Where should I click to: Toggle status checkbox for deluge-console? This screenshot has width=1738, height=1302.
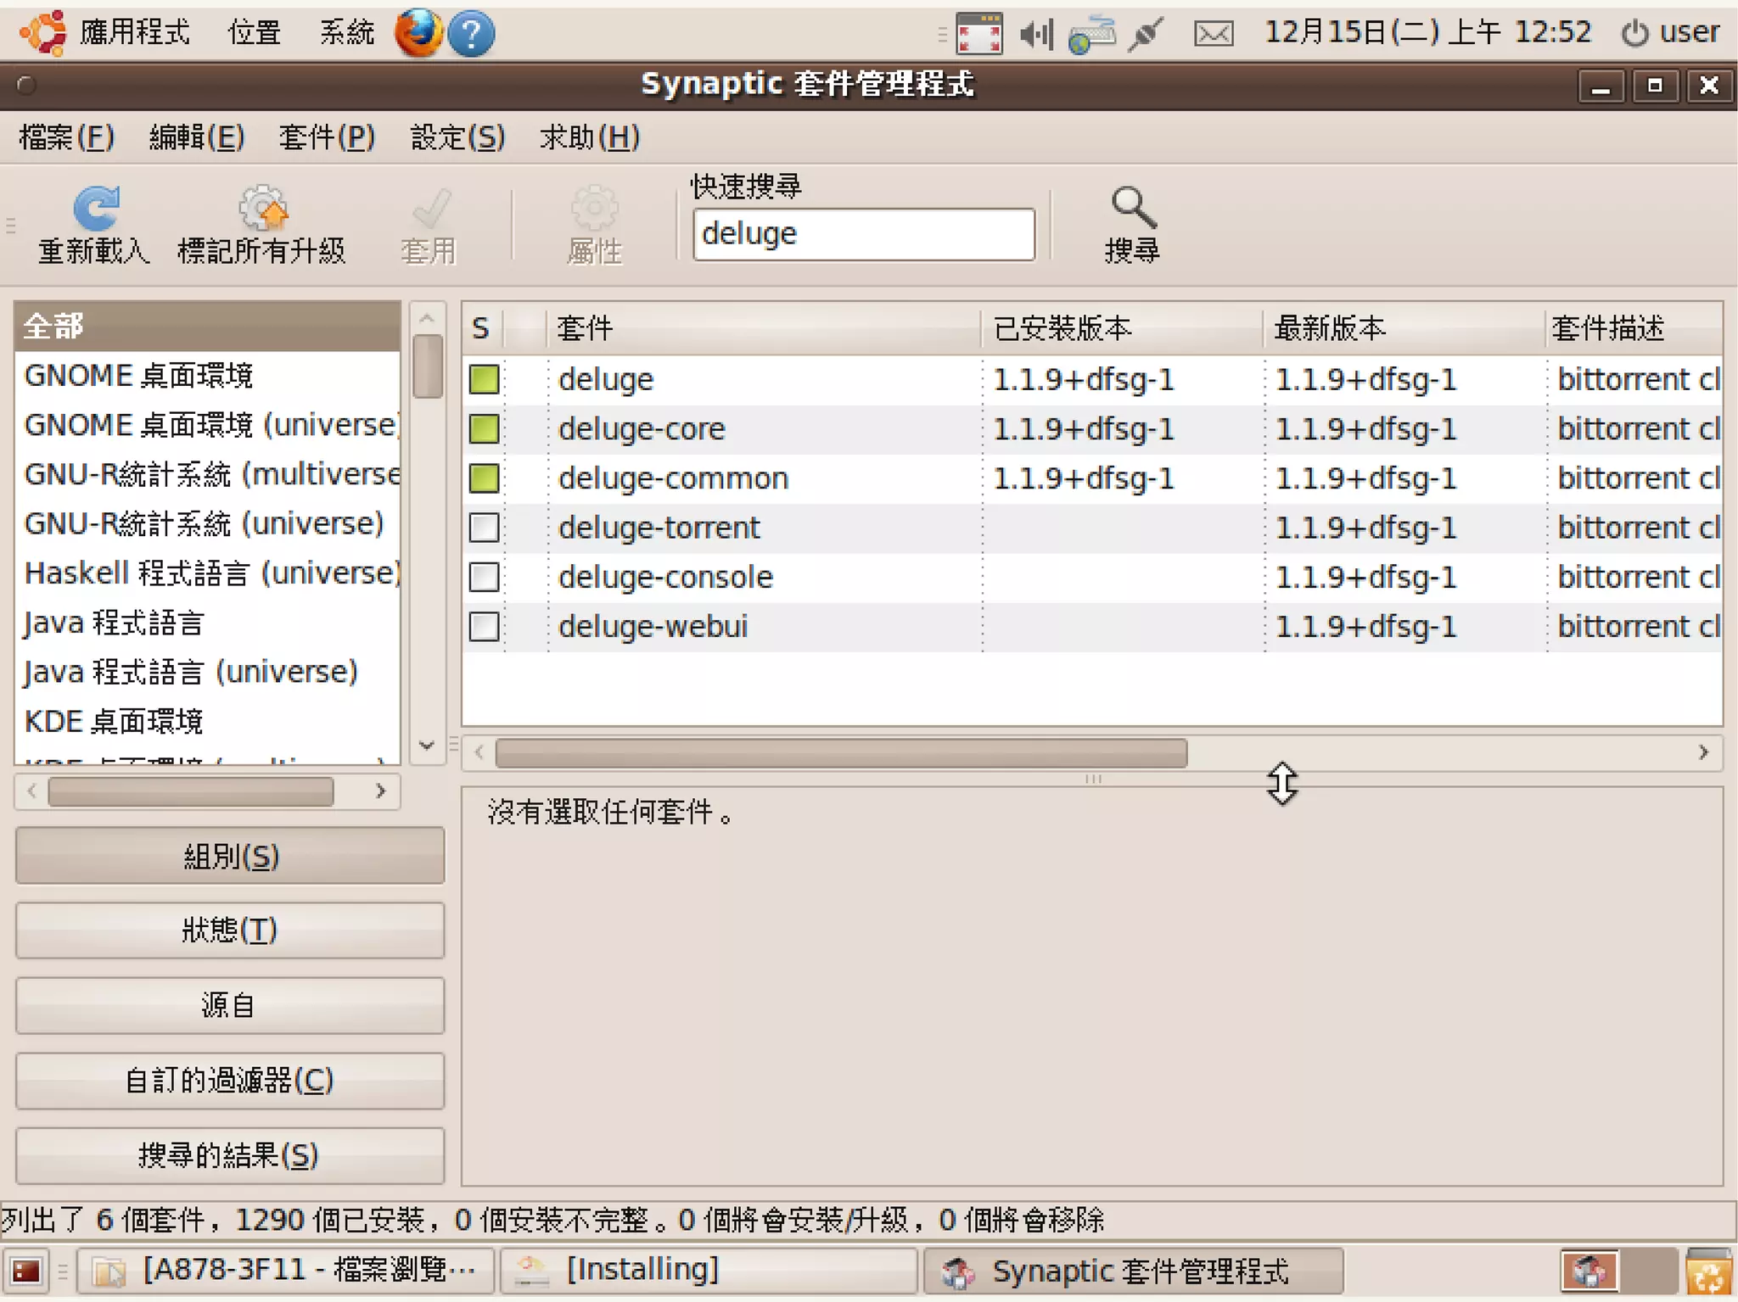tap(485, 577)
